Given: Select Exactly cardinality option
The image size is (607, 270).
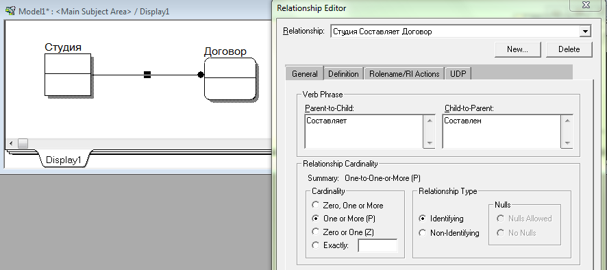Looking at the screenshot, I should (316, 245).
